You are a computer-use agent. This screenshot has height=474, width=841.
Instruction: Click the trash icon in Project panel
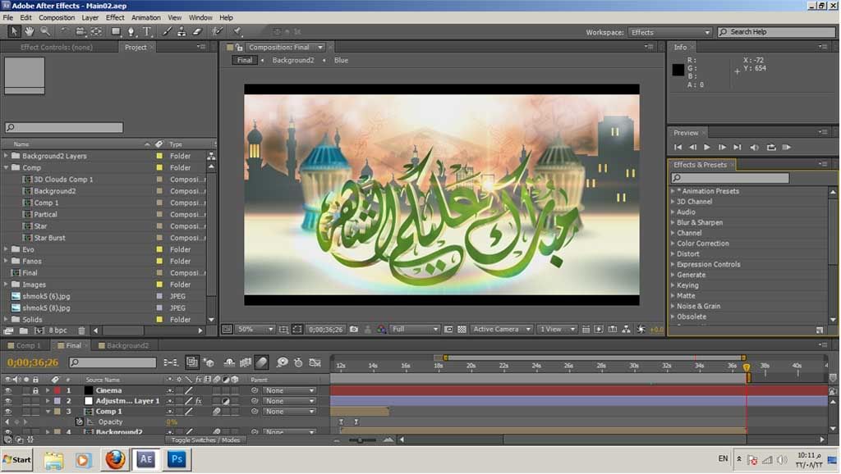click(x=81, y=330)
